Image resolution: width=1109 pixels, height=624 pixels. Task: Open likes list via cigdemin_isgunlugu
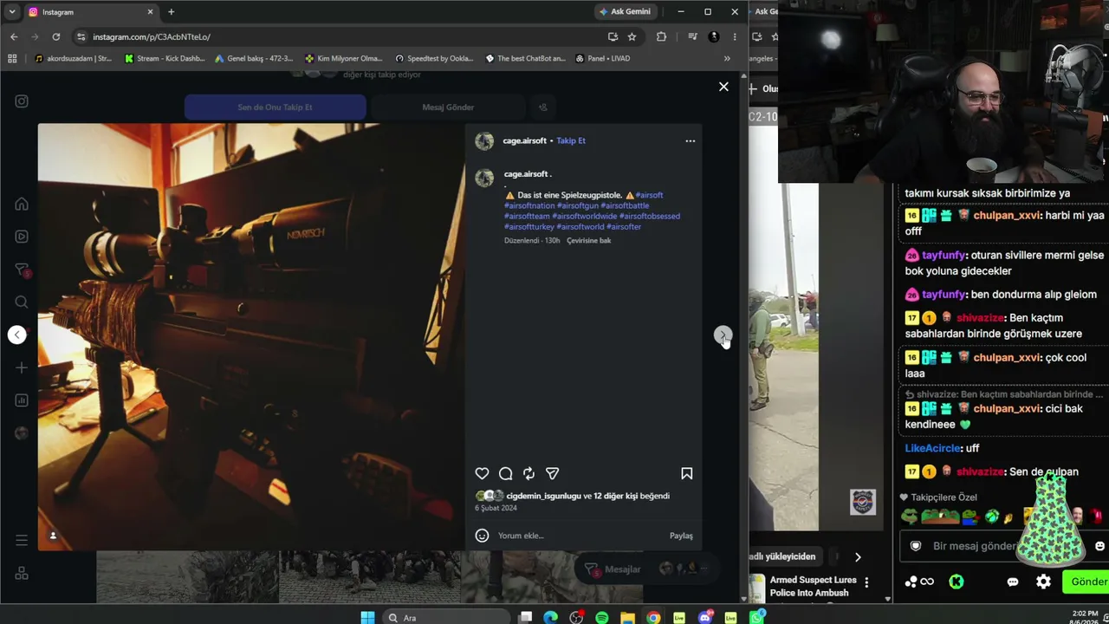click(x=543, y=496)
